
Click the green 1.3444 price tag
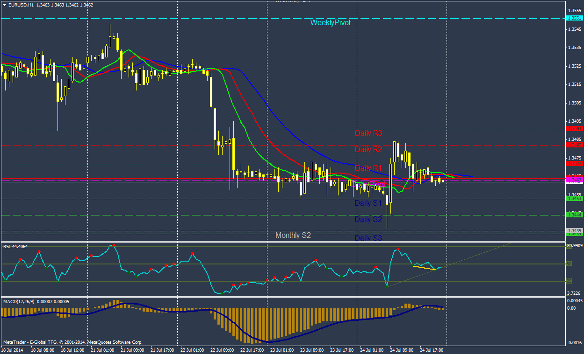tap(574, 215)
